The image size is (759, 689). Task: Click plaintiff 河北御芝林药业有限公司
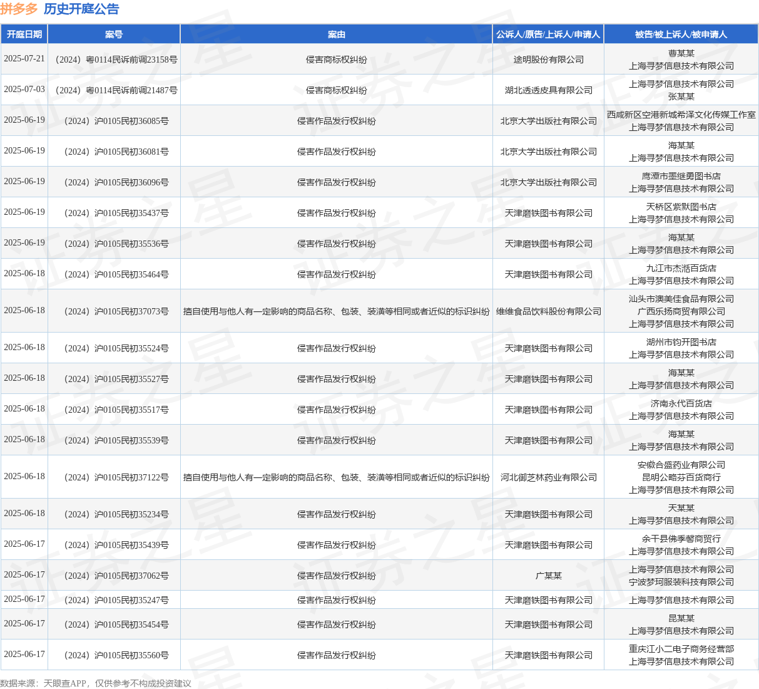[549, 477]
